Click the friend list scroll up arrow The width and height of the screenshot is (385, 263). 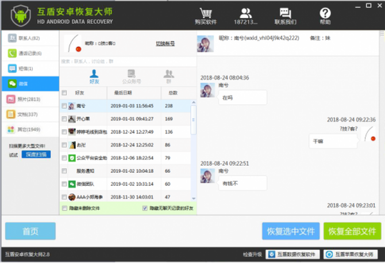click(x=194, y=102)
